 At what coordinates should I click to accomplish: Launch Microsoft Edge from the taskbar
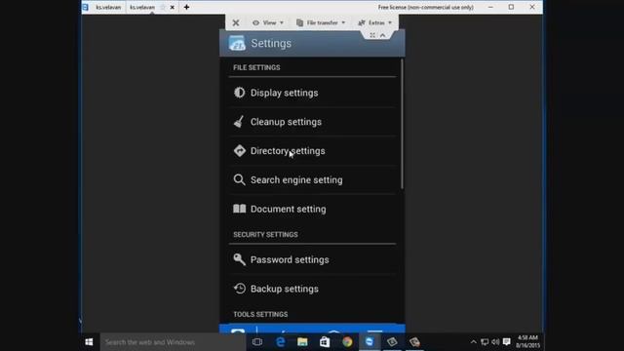280,342
